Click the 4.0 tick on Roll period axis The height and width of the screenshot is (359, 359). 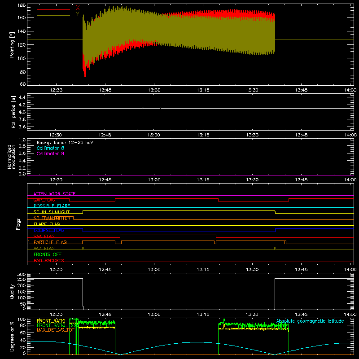pos(22,112)
